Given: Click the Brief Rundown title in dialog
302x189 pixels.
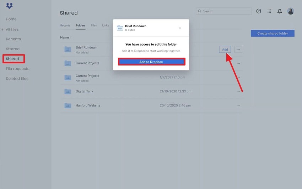Looking at the screenshot, I should 136,26.
